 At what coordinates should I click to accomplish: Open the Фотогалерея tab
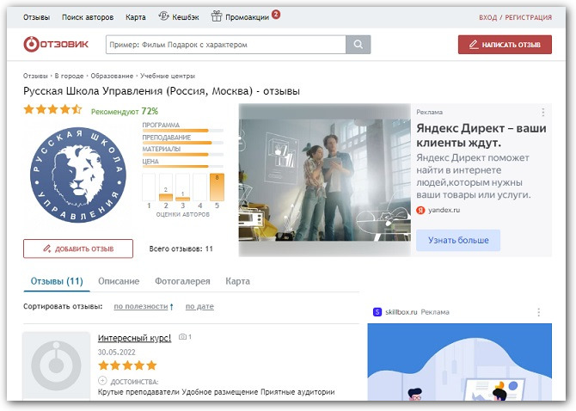182,281
